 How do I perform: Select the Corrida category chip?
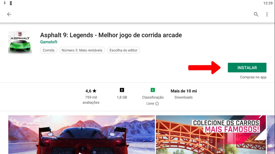(x=49, y=50)
